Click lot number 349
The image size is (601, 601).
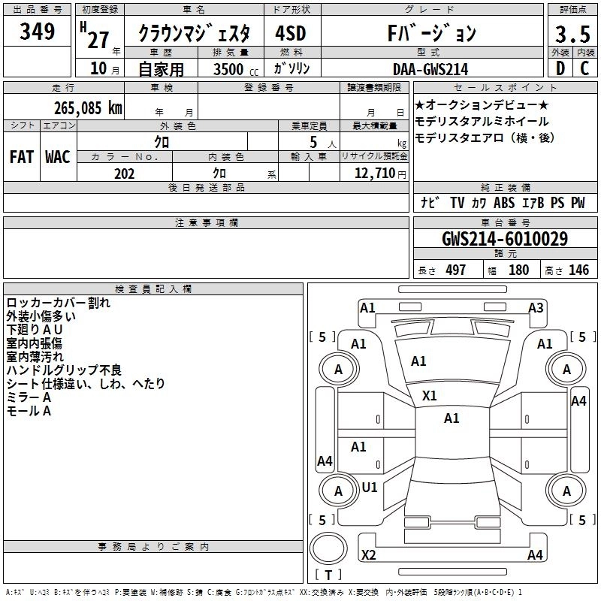tap(37, 32)
